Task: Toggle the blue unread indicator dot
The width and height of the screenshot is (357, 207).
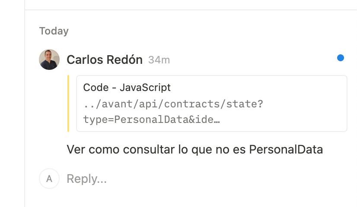Action: click(x=341, y=58)
